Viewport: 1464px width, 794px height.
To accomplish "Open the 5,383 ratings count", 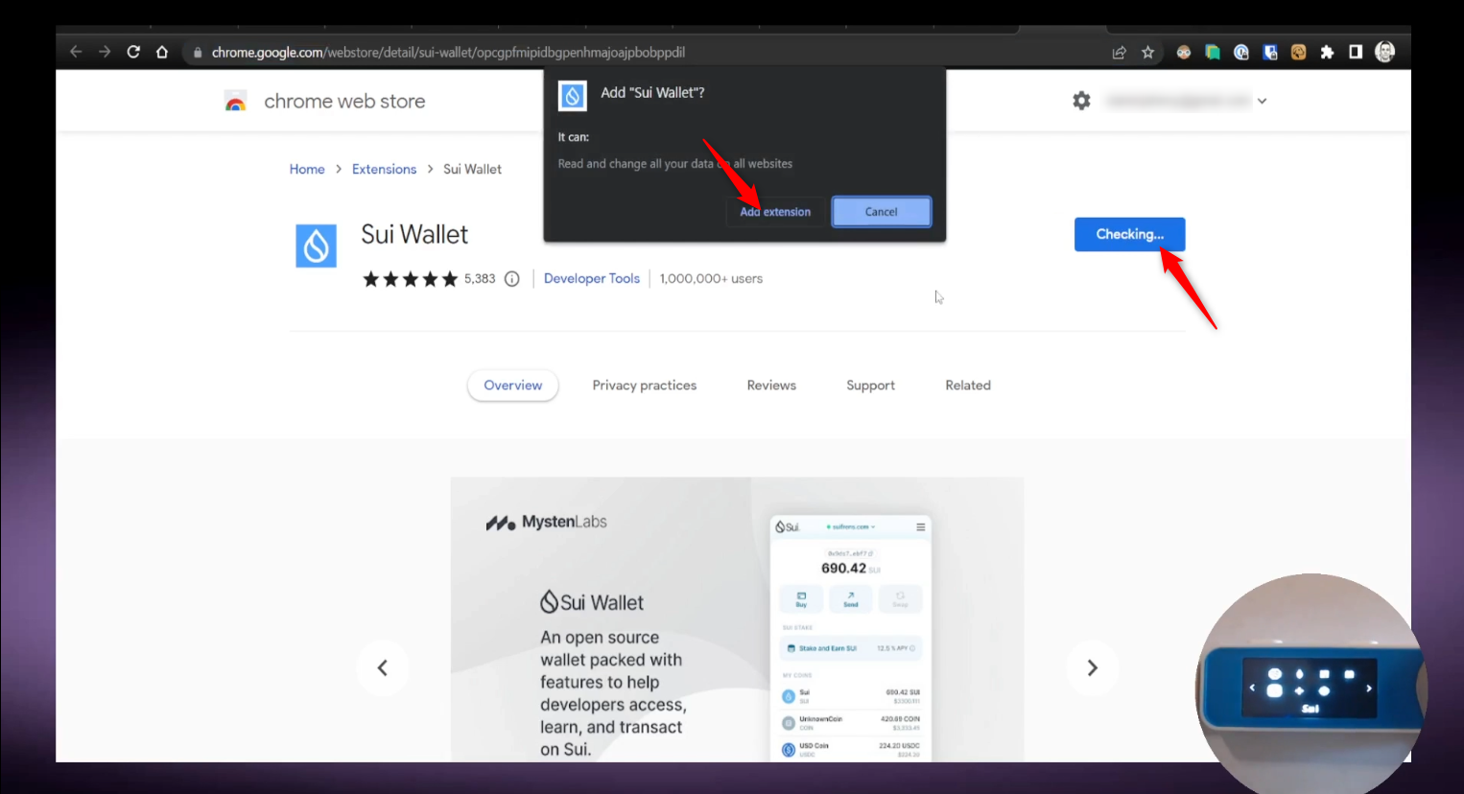I will click(480, 279).
